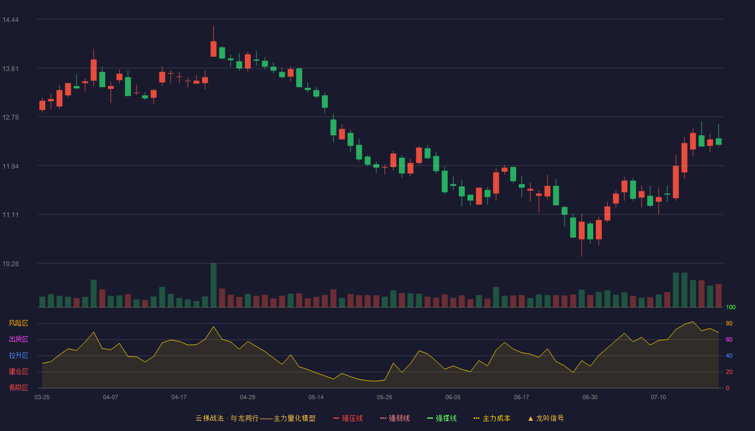Click the magenta 60 indicator axis value
Image resolution: width=755 pixels, height=431 pixels.
[x=729, y=339]
